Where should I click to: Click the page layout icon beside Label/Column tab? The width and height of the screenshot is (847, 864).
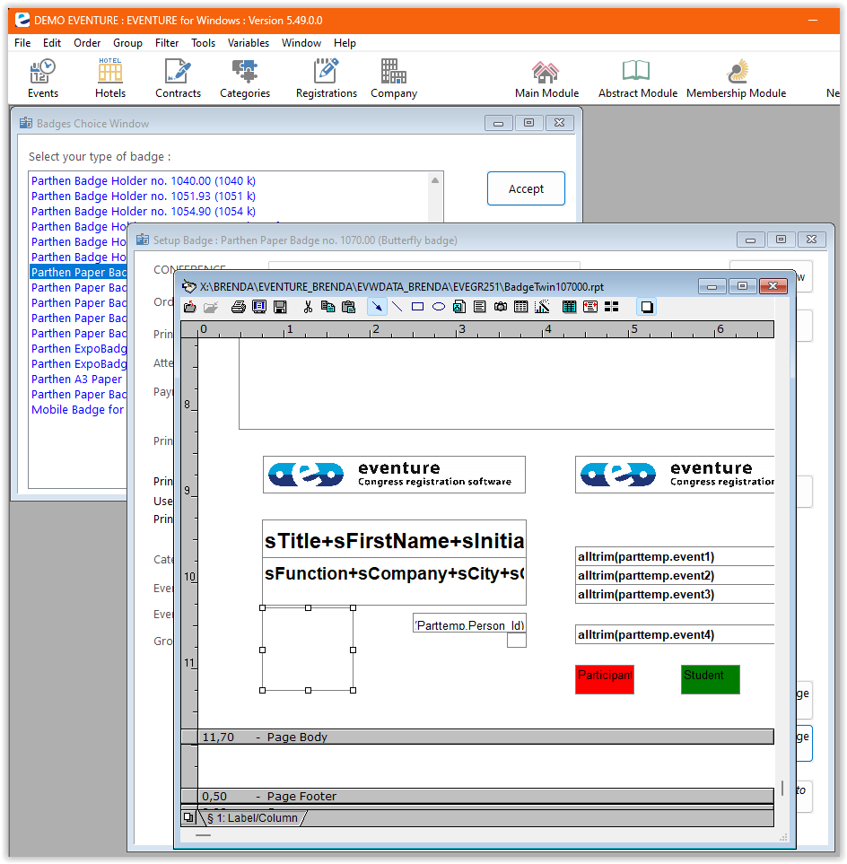188,817
